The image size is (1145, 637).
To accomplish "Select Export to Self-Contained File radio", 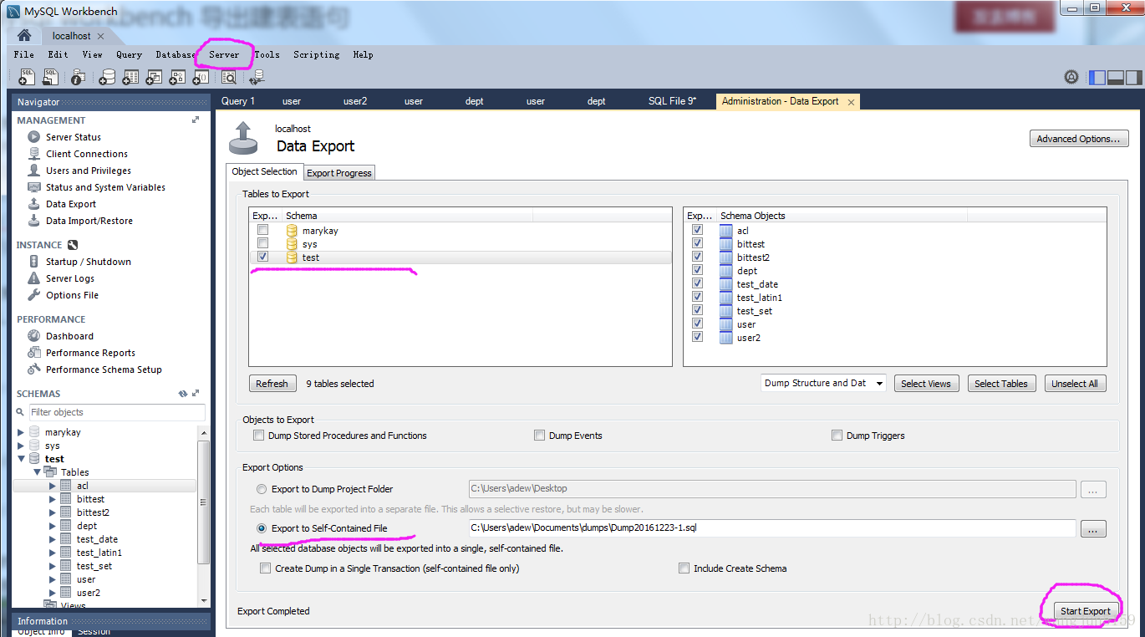I will (x=262, y=528).
